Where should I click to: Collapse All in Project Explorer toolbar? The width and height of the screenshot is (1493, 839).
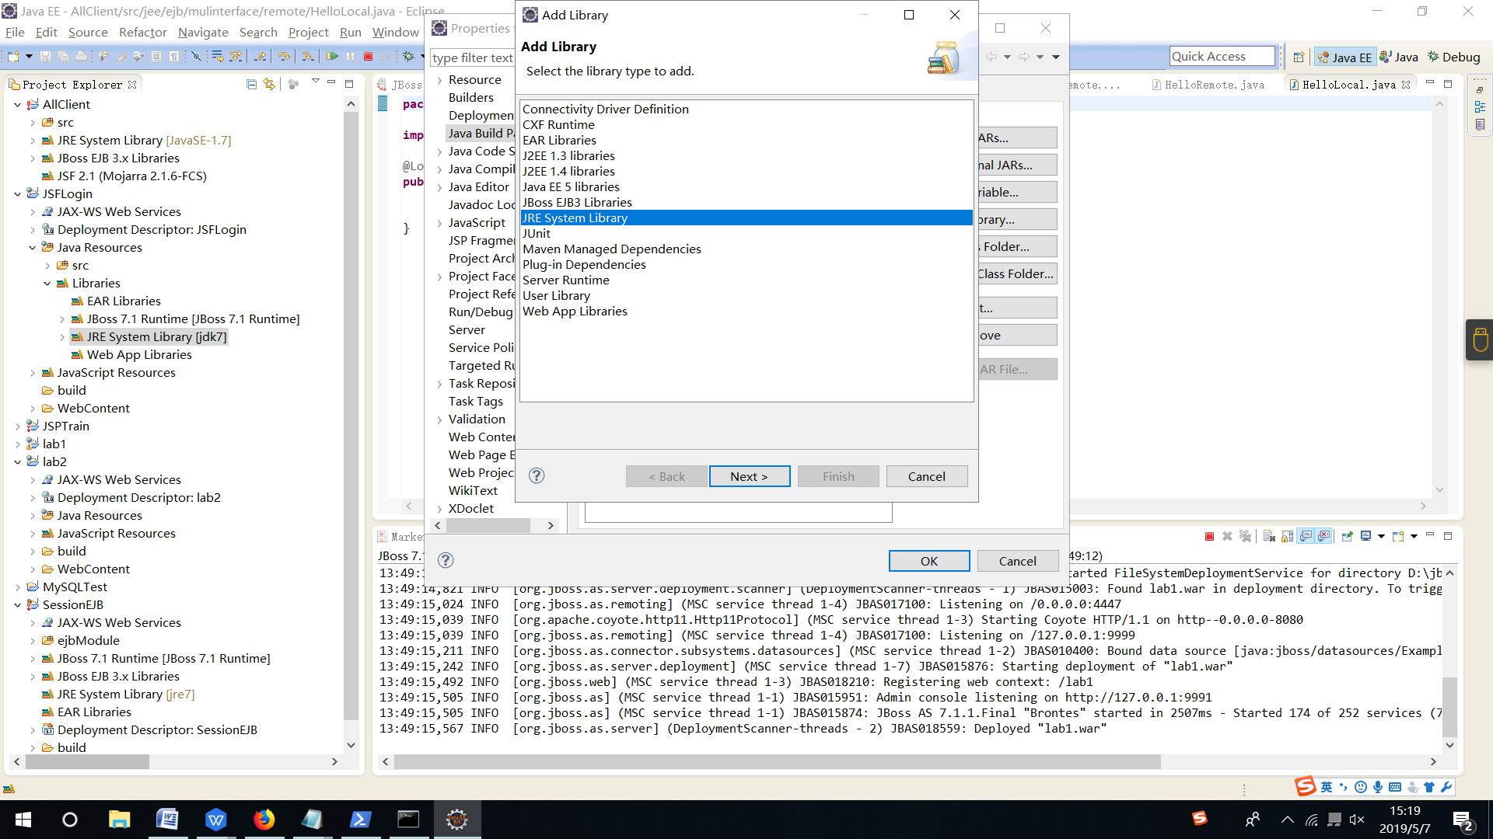(251, 84)
